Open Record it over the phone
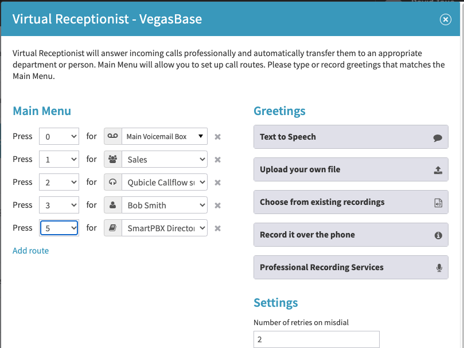Image resolution: width=464 pixels, height=348 pixels. pyautogui.click(x=350, y=235)
